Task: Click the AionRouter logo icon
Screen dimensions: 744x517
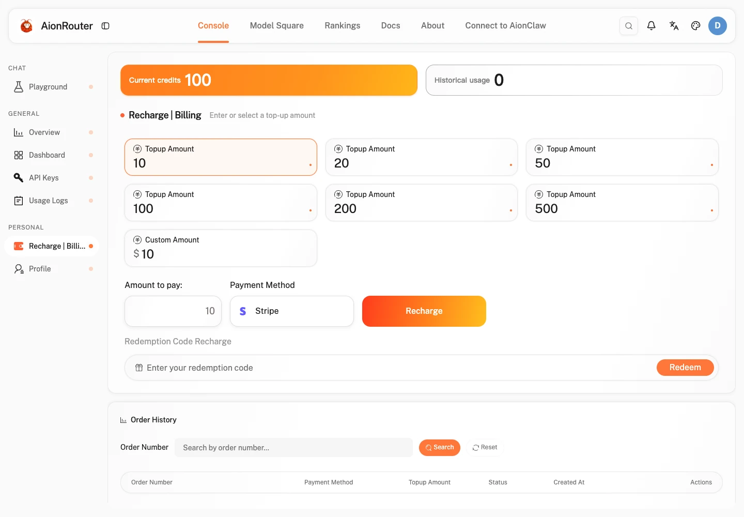Action: [x=26, y=26]
